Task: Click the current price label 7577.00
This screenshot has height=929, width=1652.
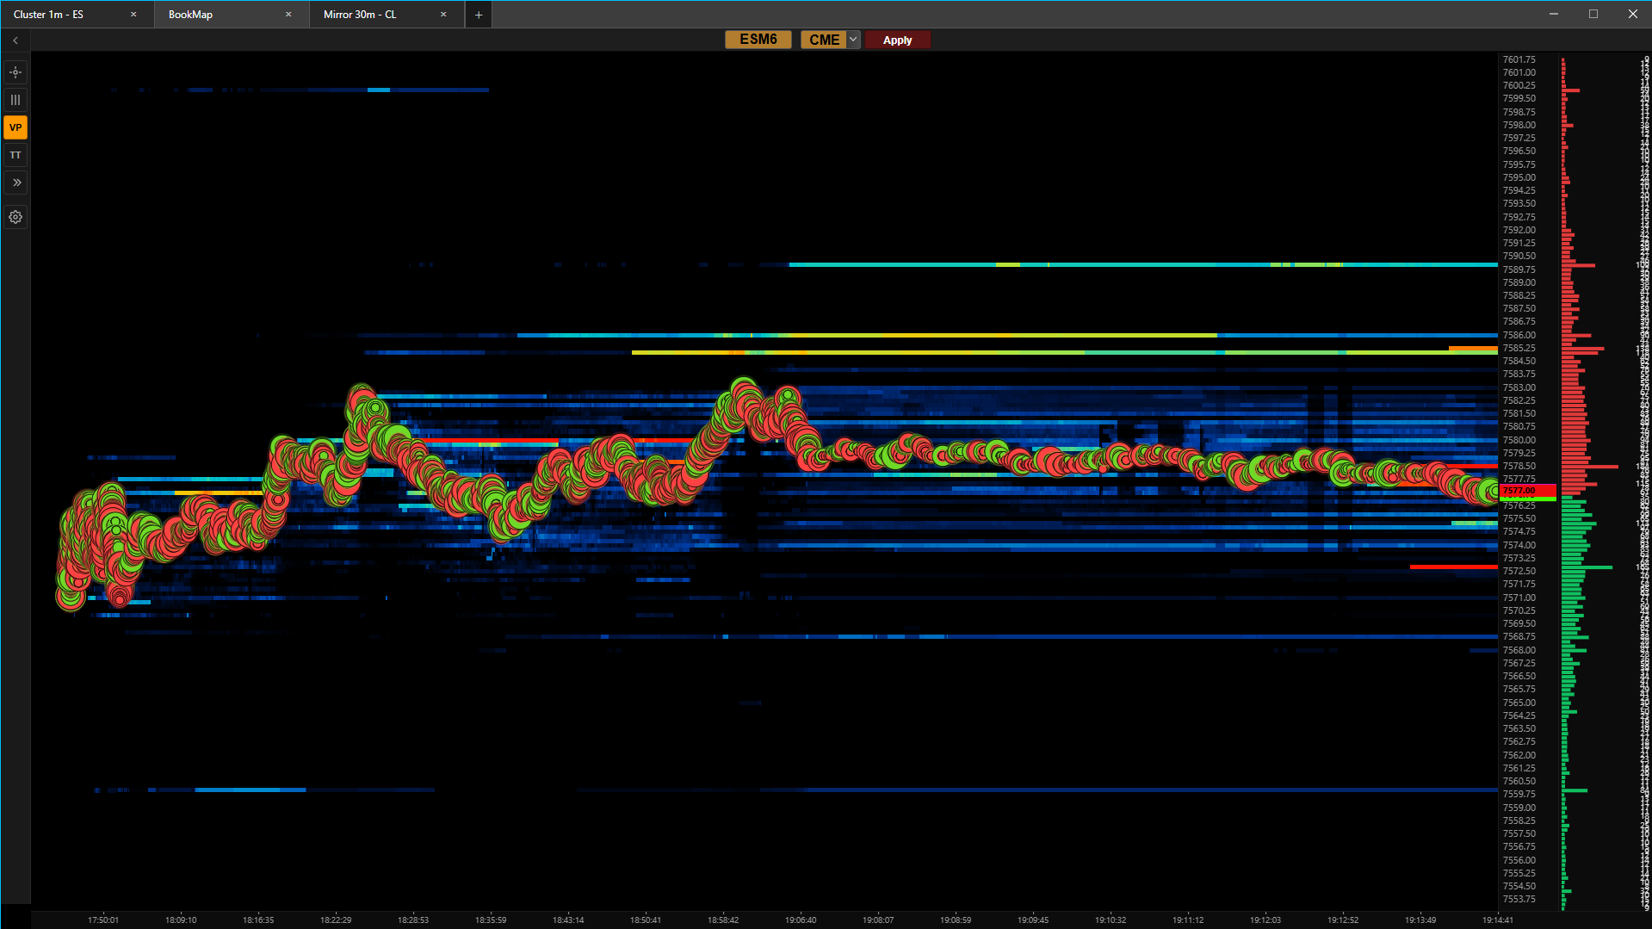Action: click(x=1527, y=491)
